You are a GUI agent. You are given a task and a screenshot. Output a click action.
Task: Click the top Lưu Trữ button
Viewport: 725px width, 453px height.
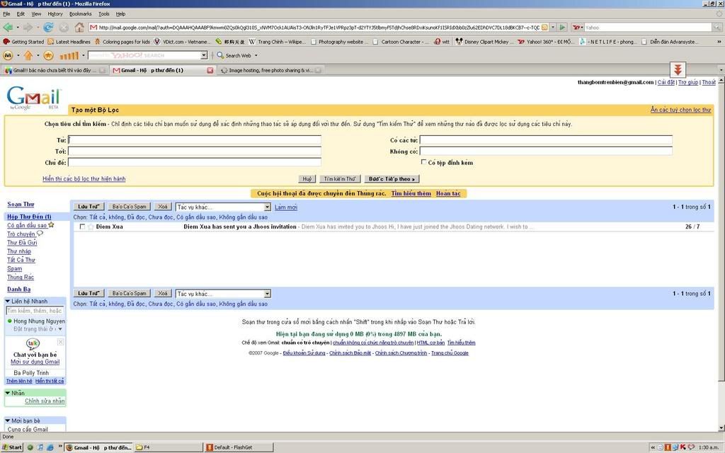pyautogui.click(x=89, y=207)
